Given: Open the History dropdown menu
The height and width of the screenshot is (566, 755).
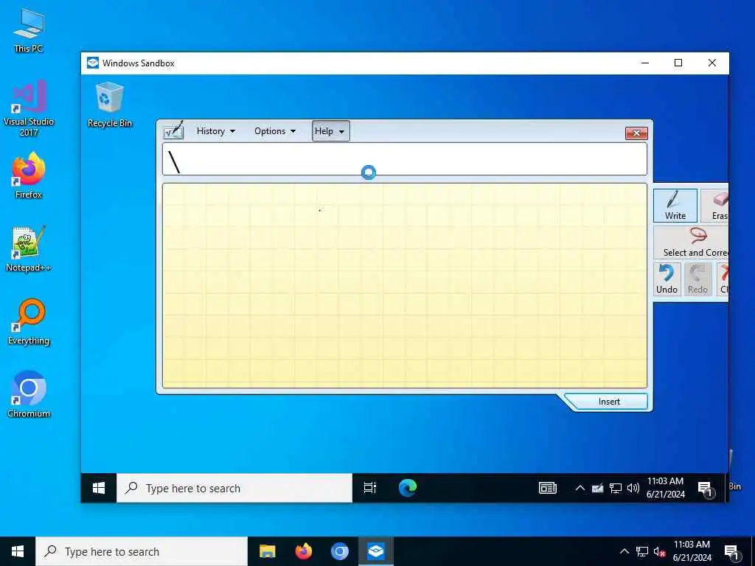Looking at the screenshot, I should (x=216, y=131).
